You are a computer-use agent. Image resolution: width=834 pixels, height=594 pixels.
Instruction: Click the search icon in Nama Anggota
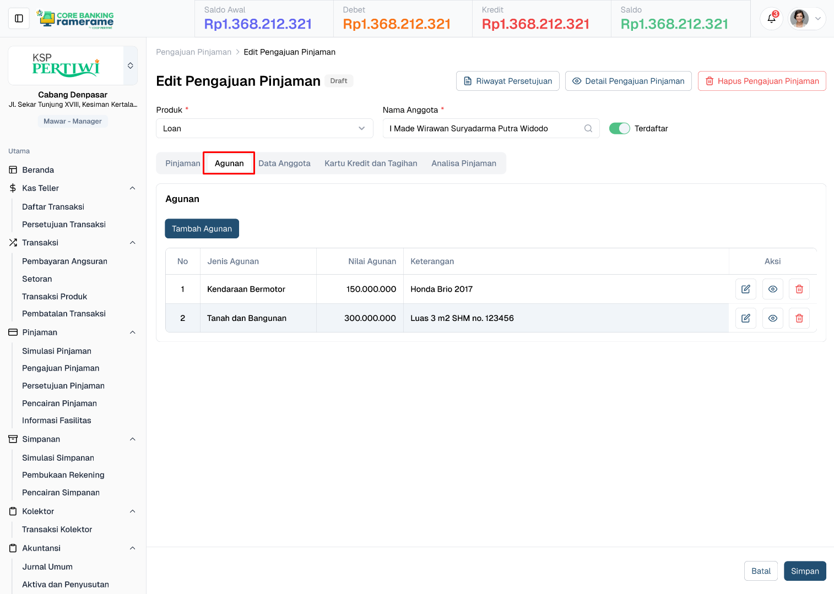point(588,128)
